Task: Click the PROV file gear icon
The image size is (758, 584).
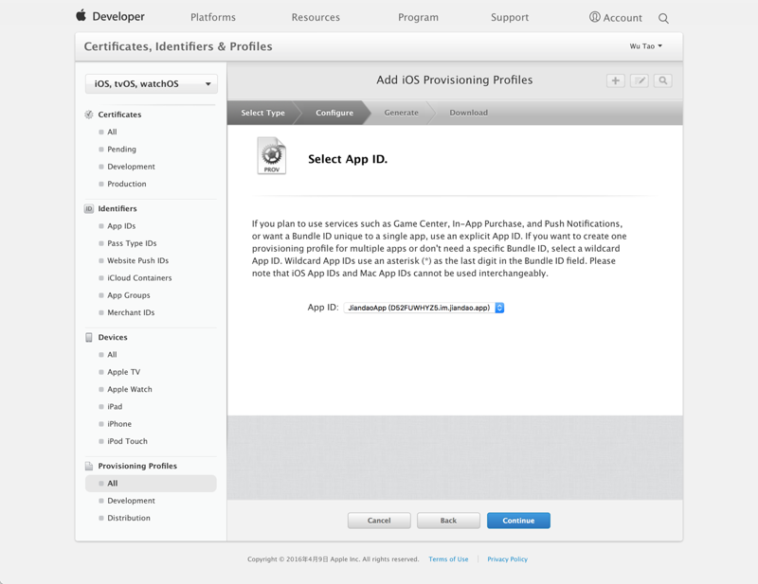Action: click(x=272, y=155)
